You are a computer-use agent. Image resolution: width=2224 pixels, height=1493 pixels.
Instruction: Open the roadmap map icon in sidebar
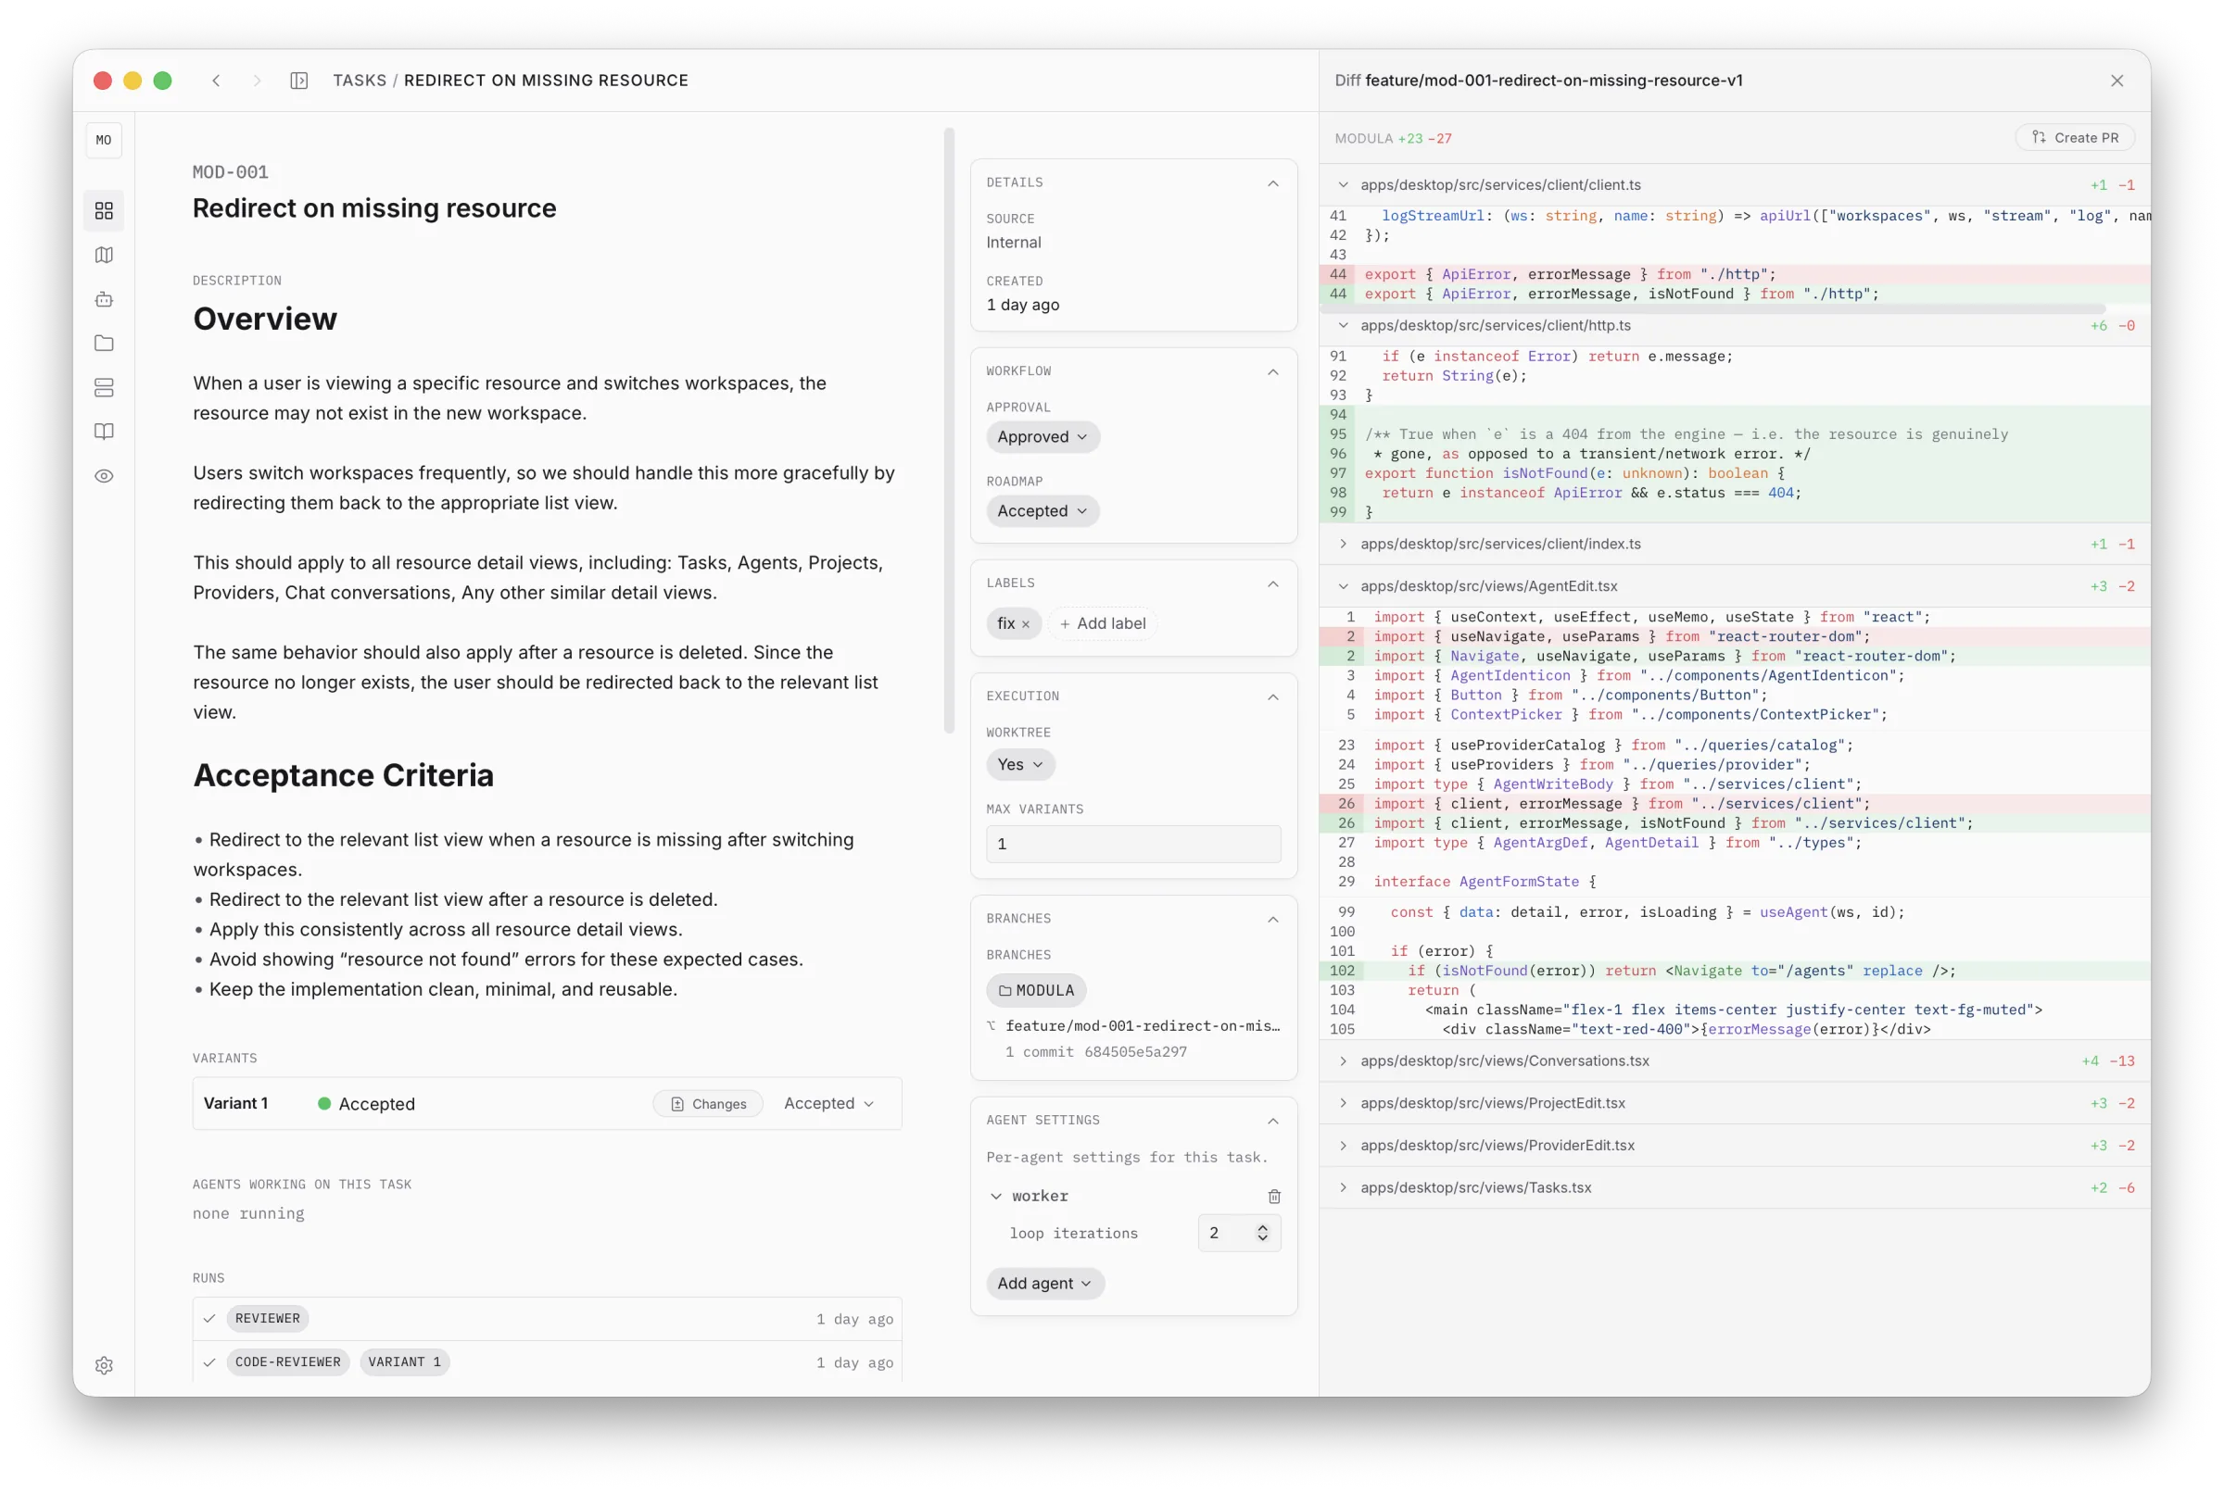tap(104, 256)
